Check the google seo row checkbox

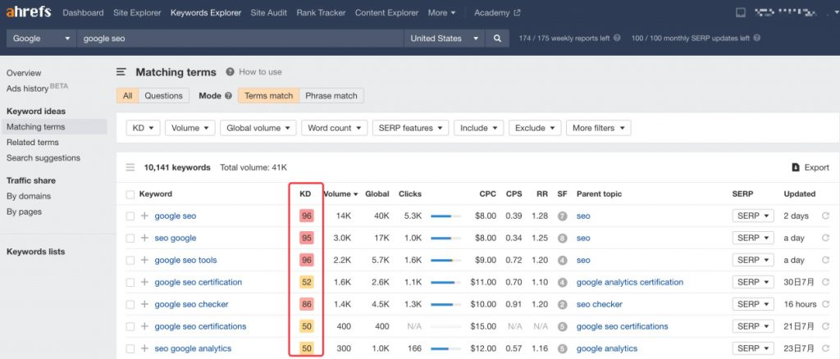[x=130, y=216]
